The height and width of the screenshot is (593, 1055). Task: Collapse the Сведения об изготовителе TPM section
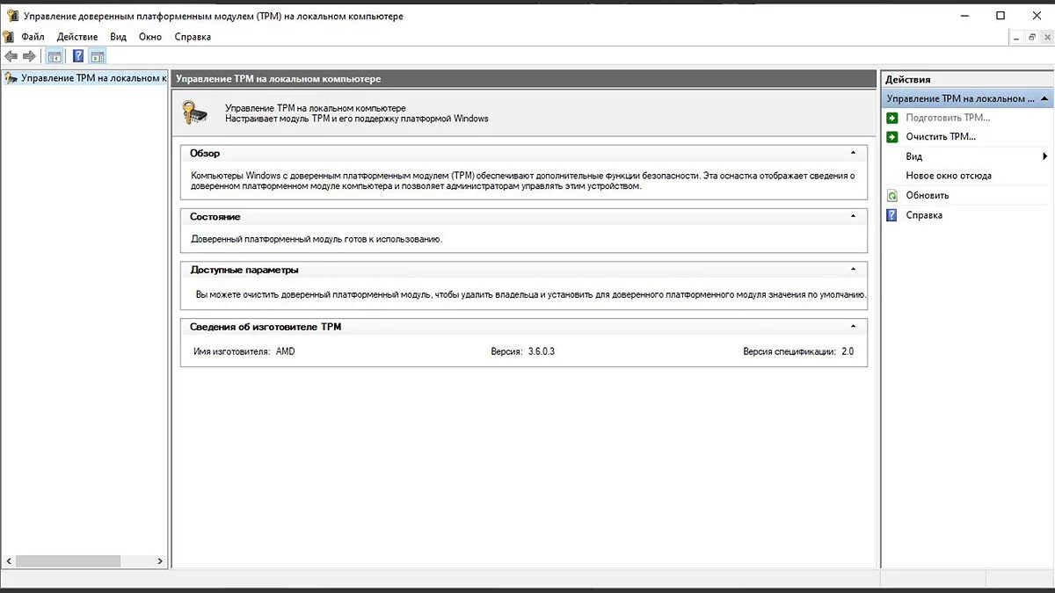point(853,327)
